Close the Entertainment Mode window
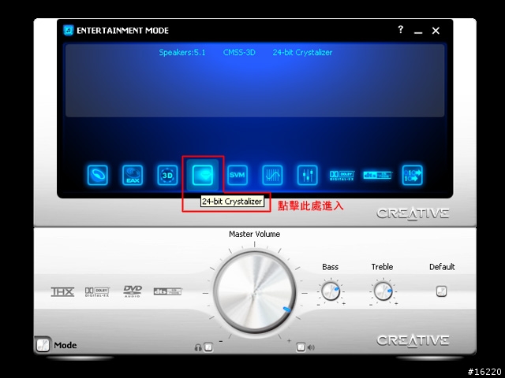 tap(436, 31)
